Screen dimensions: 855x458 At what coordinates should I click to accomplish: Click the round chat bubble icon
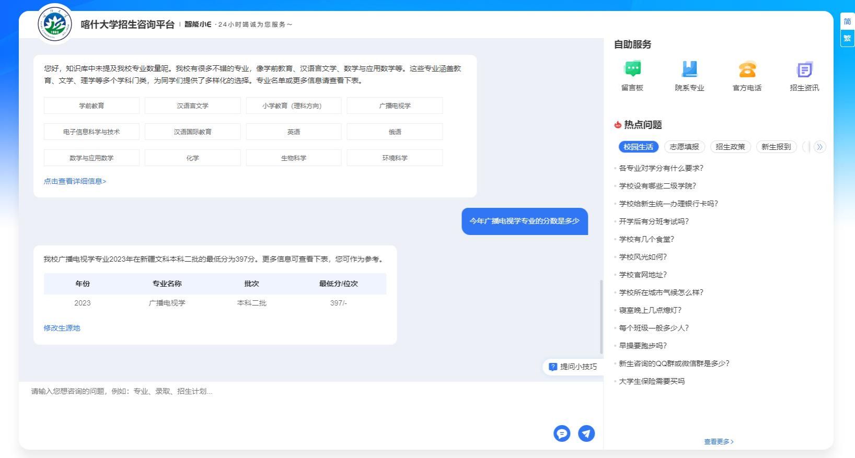562,433
